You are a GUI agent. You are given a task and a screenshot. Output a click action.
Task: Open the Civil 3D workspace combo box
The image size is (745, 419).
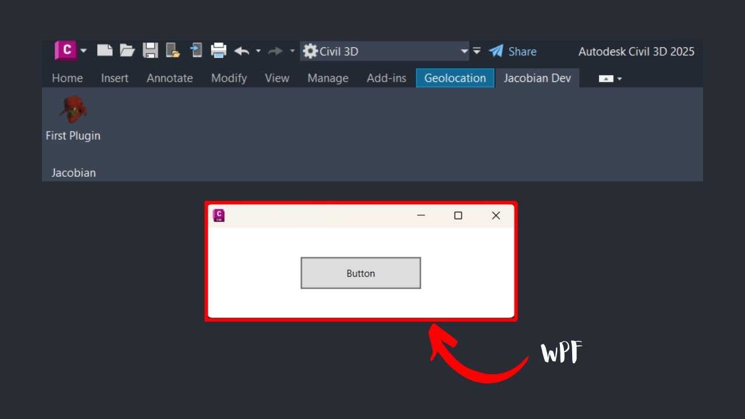pyautogui.click(x=385, y=51)
